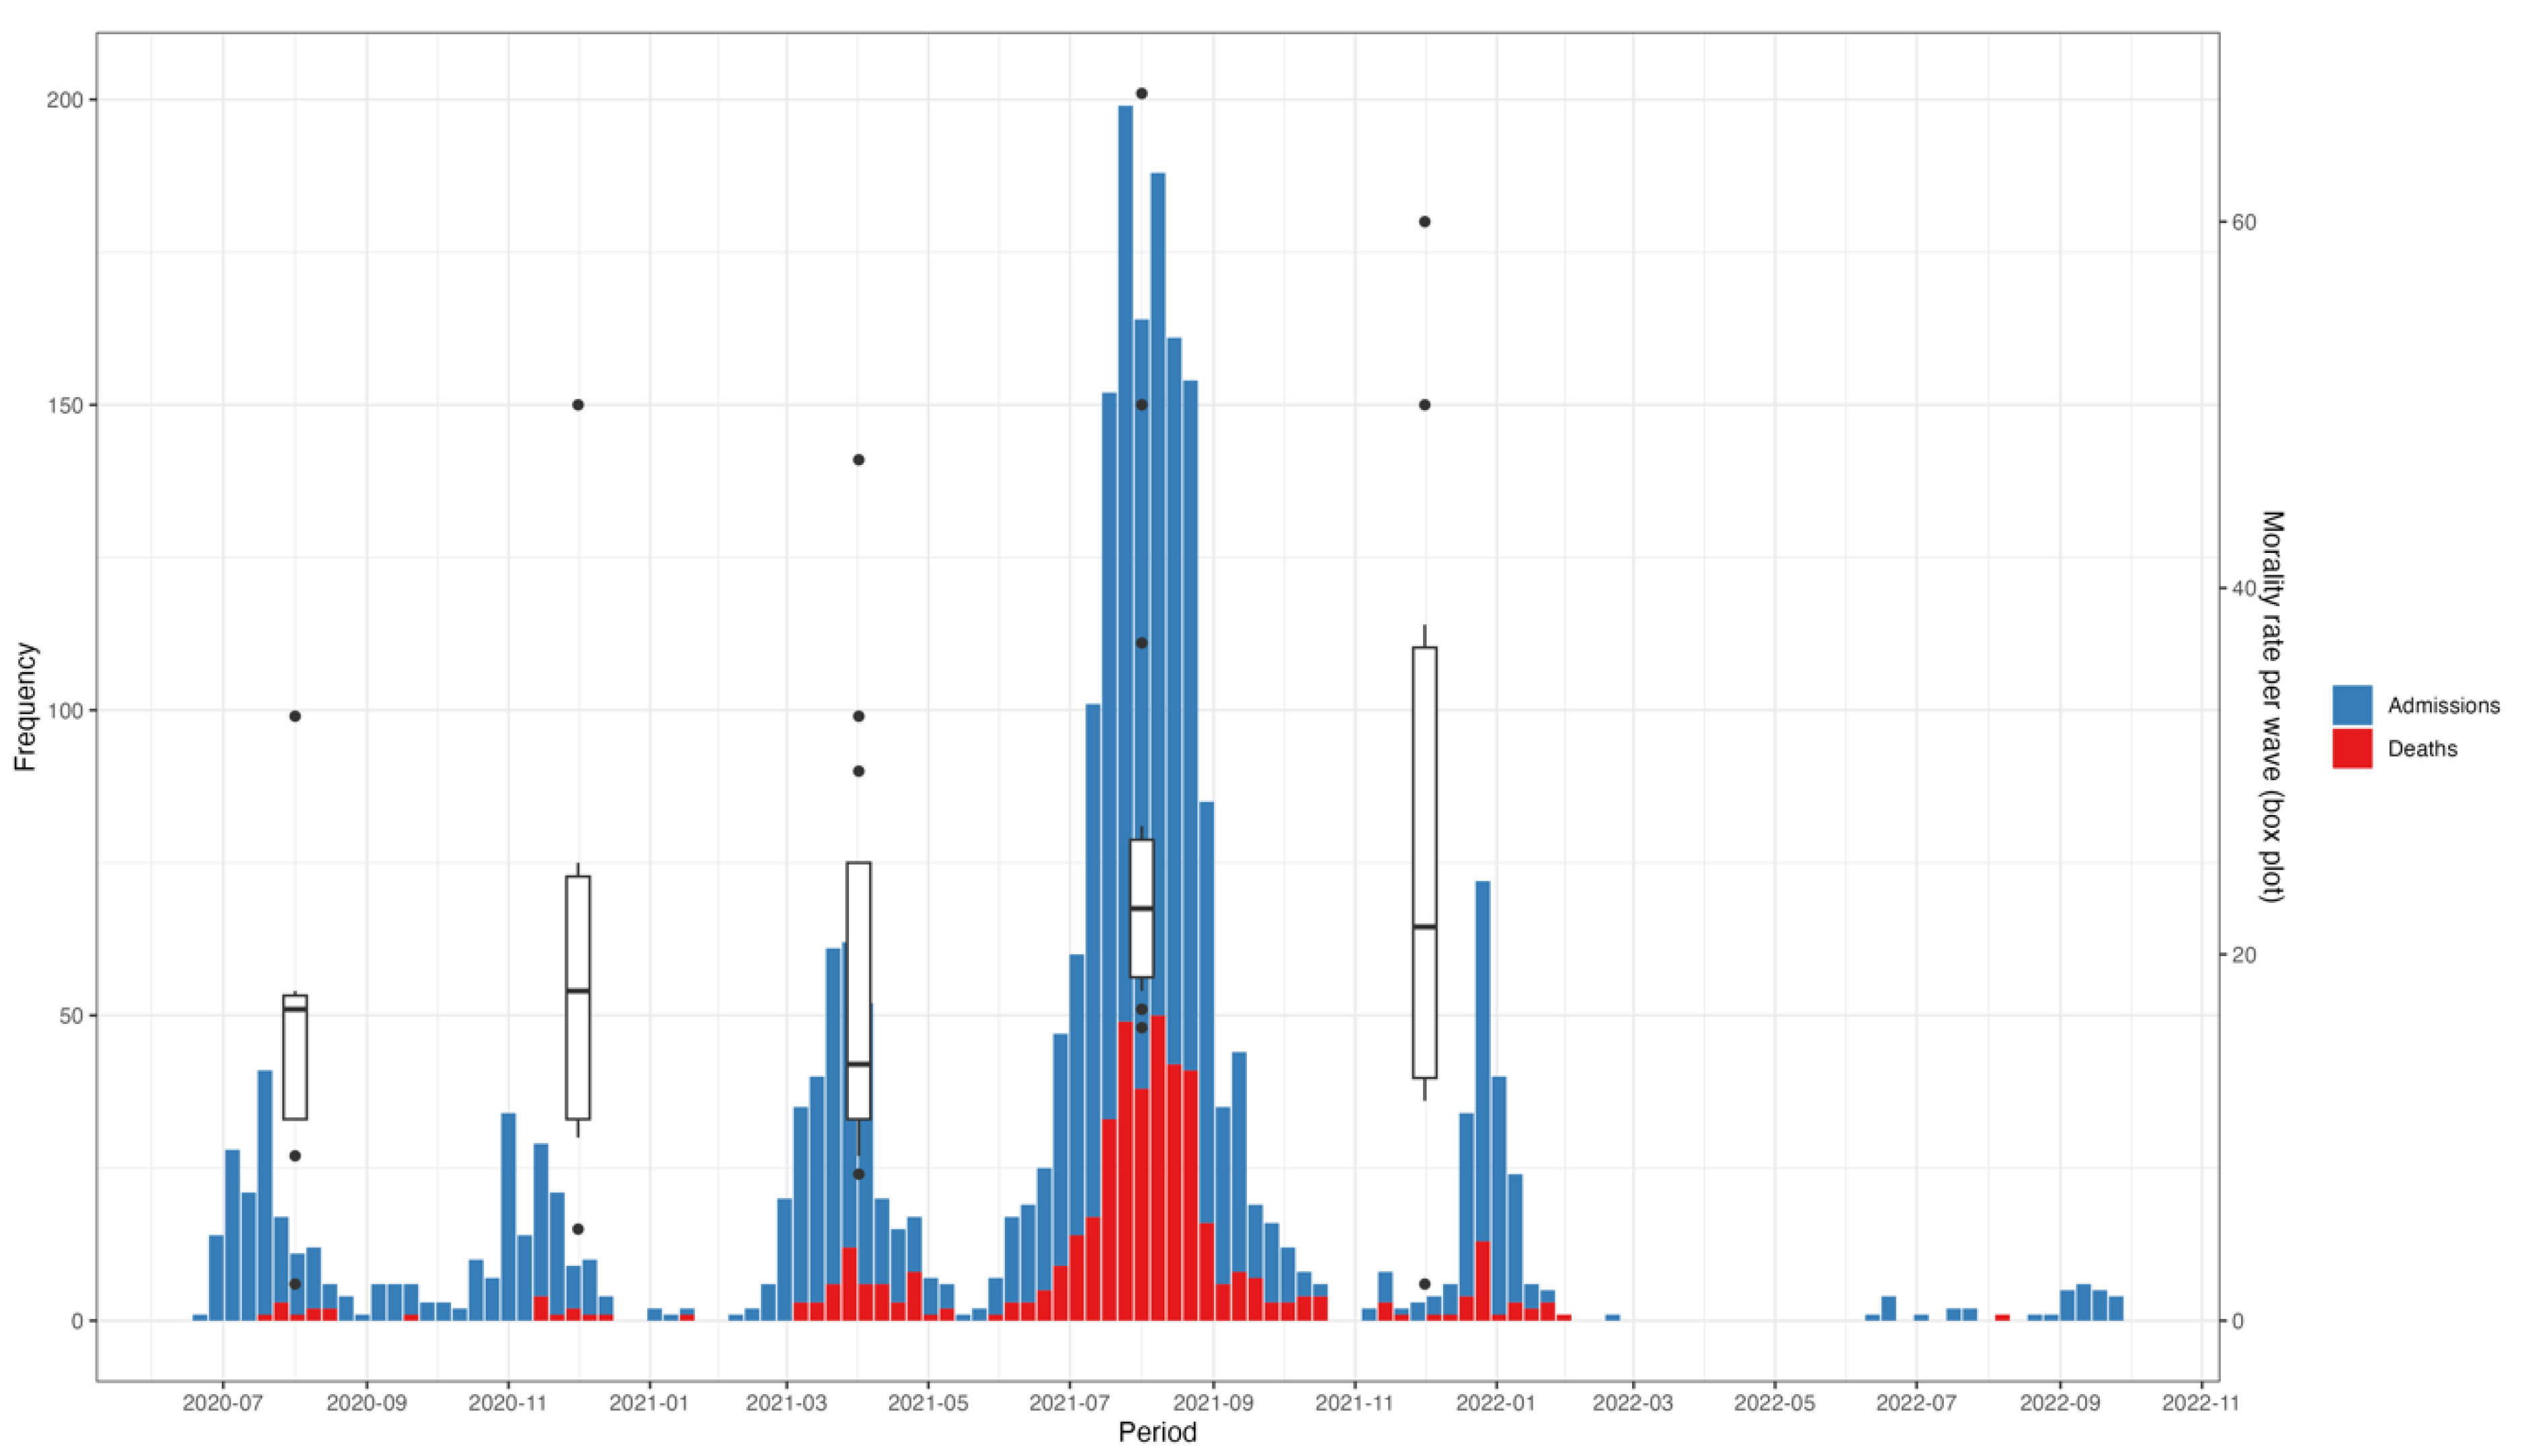Click the red Deaths legend swatch
Screen dimensions: 2522x1456
2351,748
